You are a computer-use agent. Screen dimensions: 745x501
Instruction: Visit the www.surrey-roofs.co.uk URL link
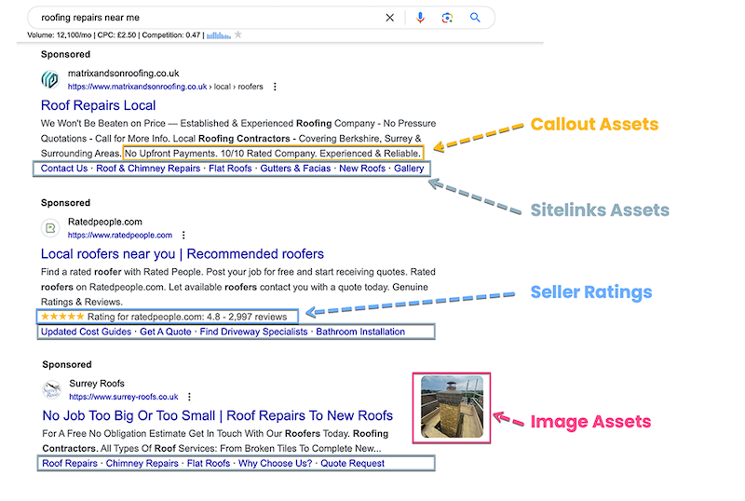point(124,397)
